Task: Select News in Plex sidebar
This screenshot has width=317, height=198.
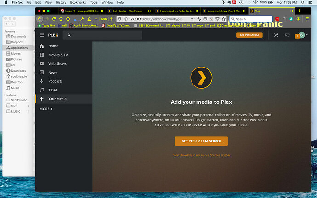Action: tap(64, 73)
